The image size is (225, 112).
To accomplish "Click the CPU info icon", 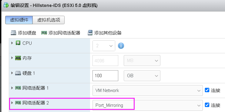I will tap(121, 46).
